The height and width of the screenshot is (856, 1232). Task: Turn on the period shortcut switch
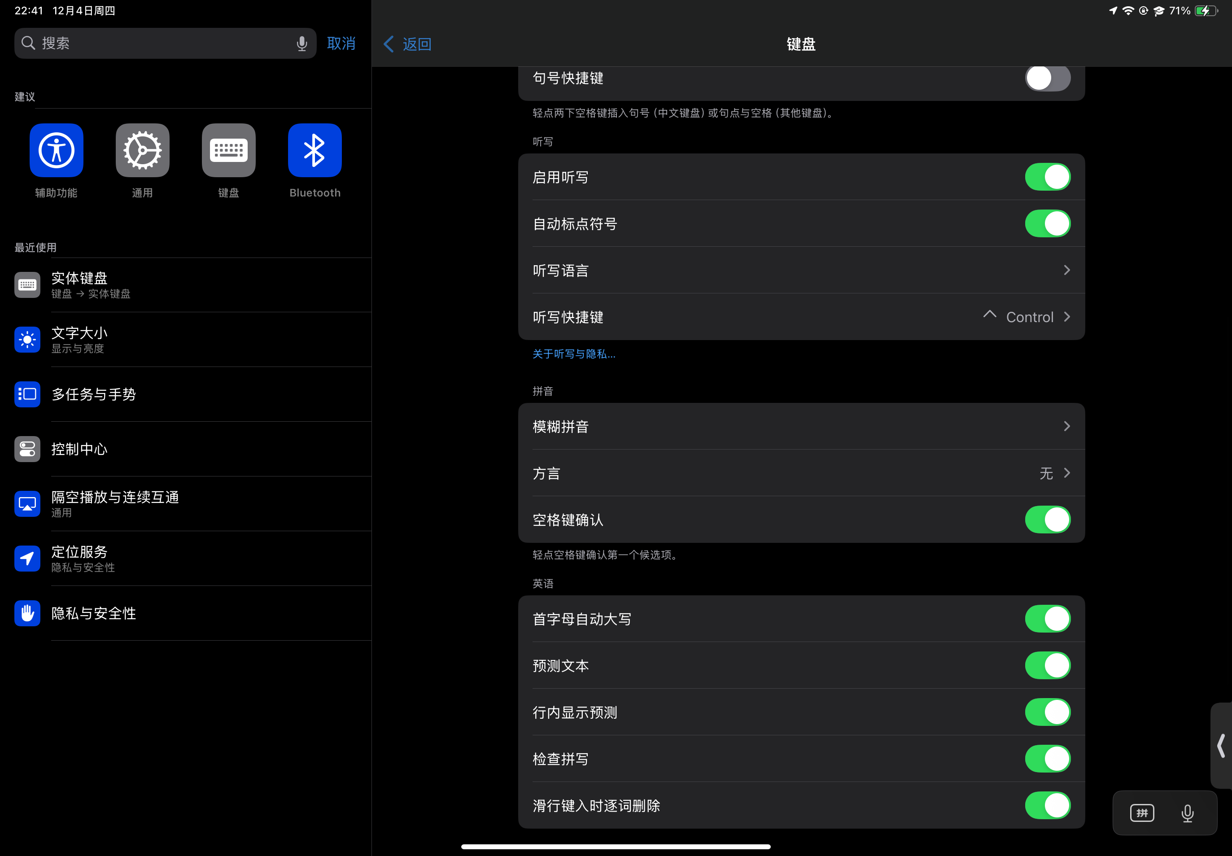click(x=1047, y=79)
